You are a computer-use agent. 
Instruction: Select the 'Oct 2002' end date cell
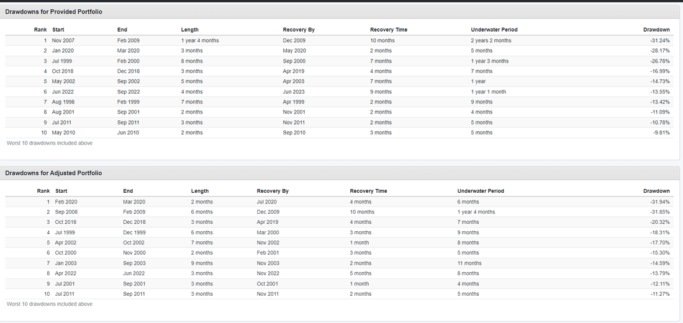133,242
